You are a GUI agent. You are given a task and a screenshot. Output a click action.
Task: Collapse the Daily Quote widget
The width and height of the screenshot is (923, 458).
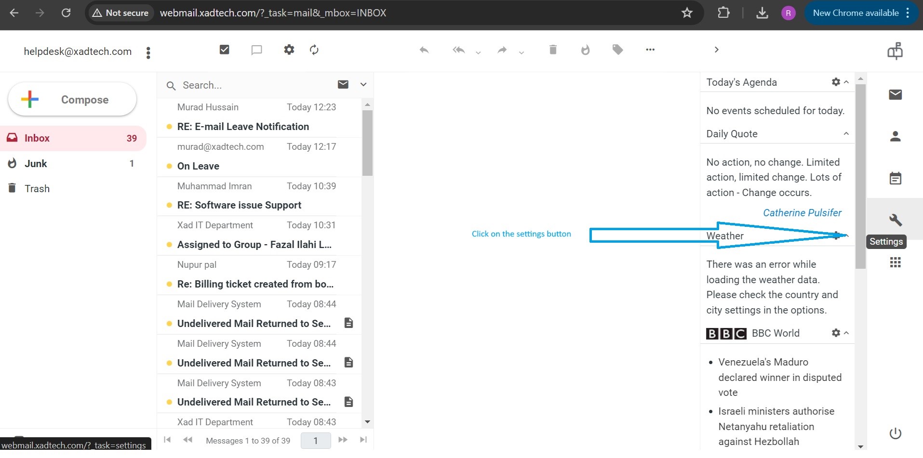[846, 134]
